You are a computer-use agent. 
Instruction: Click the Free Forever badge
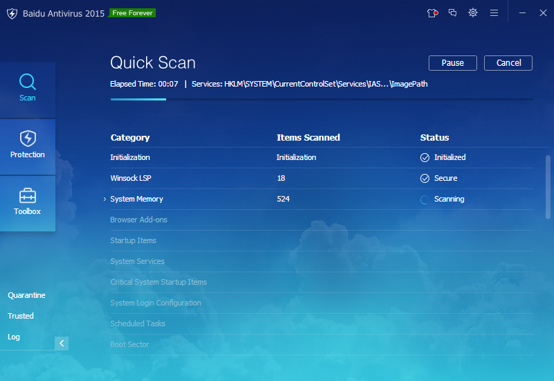point(132,13)
